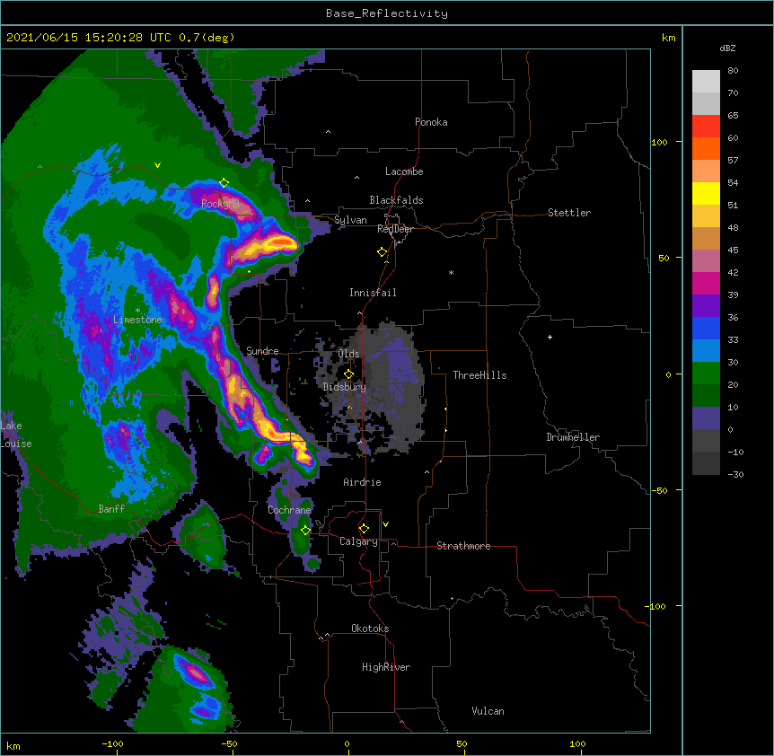Click the Sylvan map label
Screen dimensions: 774x756
click(350, 220)
